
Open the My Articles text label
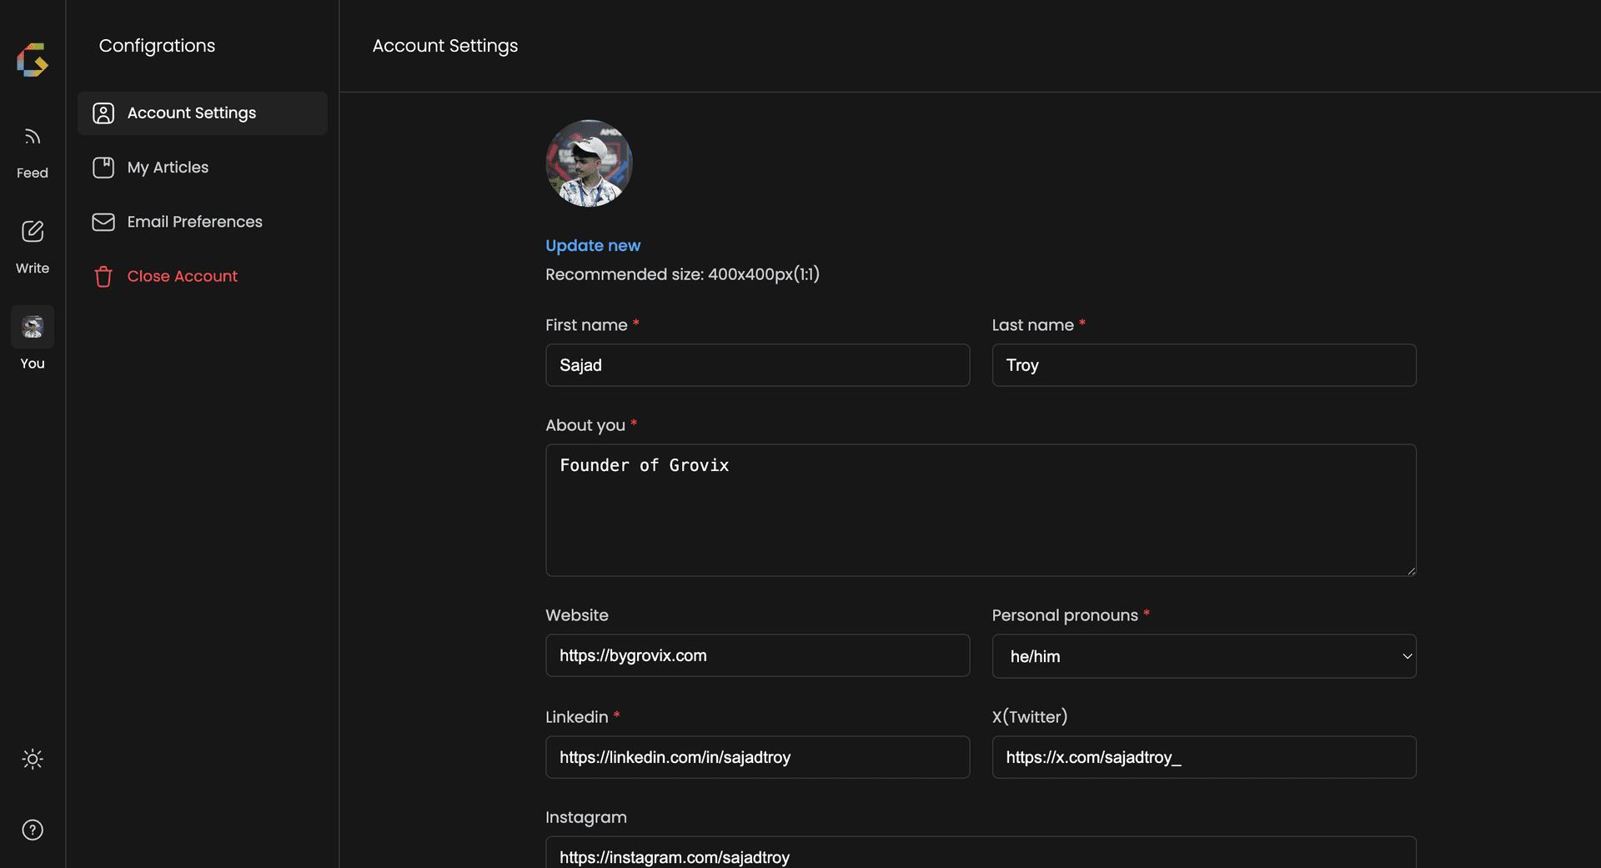[168, 168]
